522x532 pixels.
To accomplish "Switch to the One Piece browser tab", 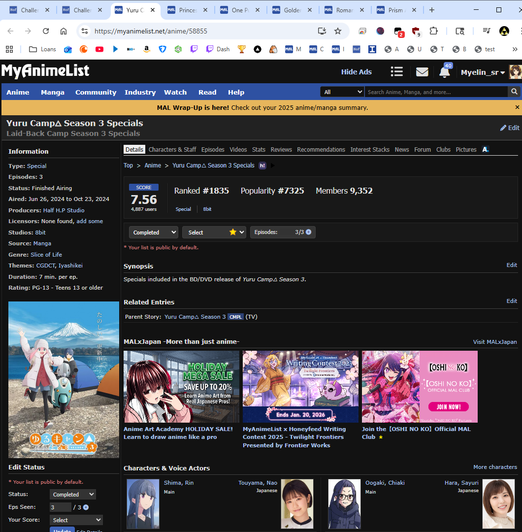I will click(240, 10).
